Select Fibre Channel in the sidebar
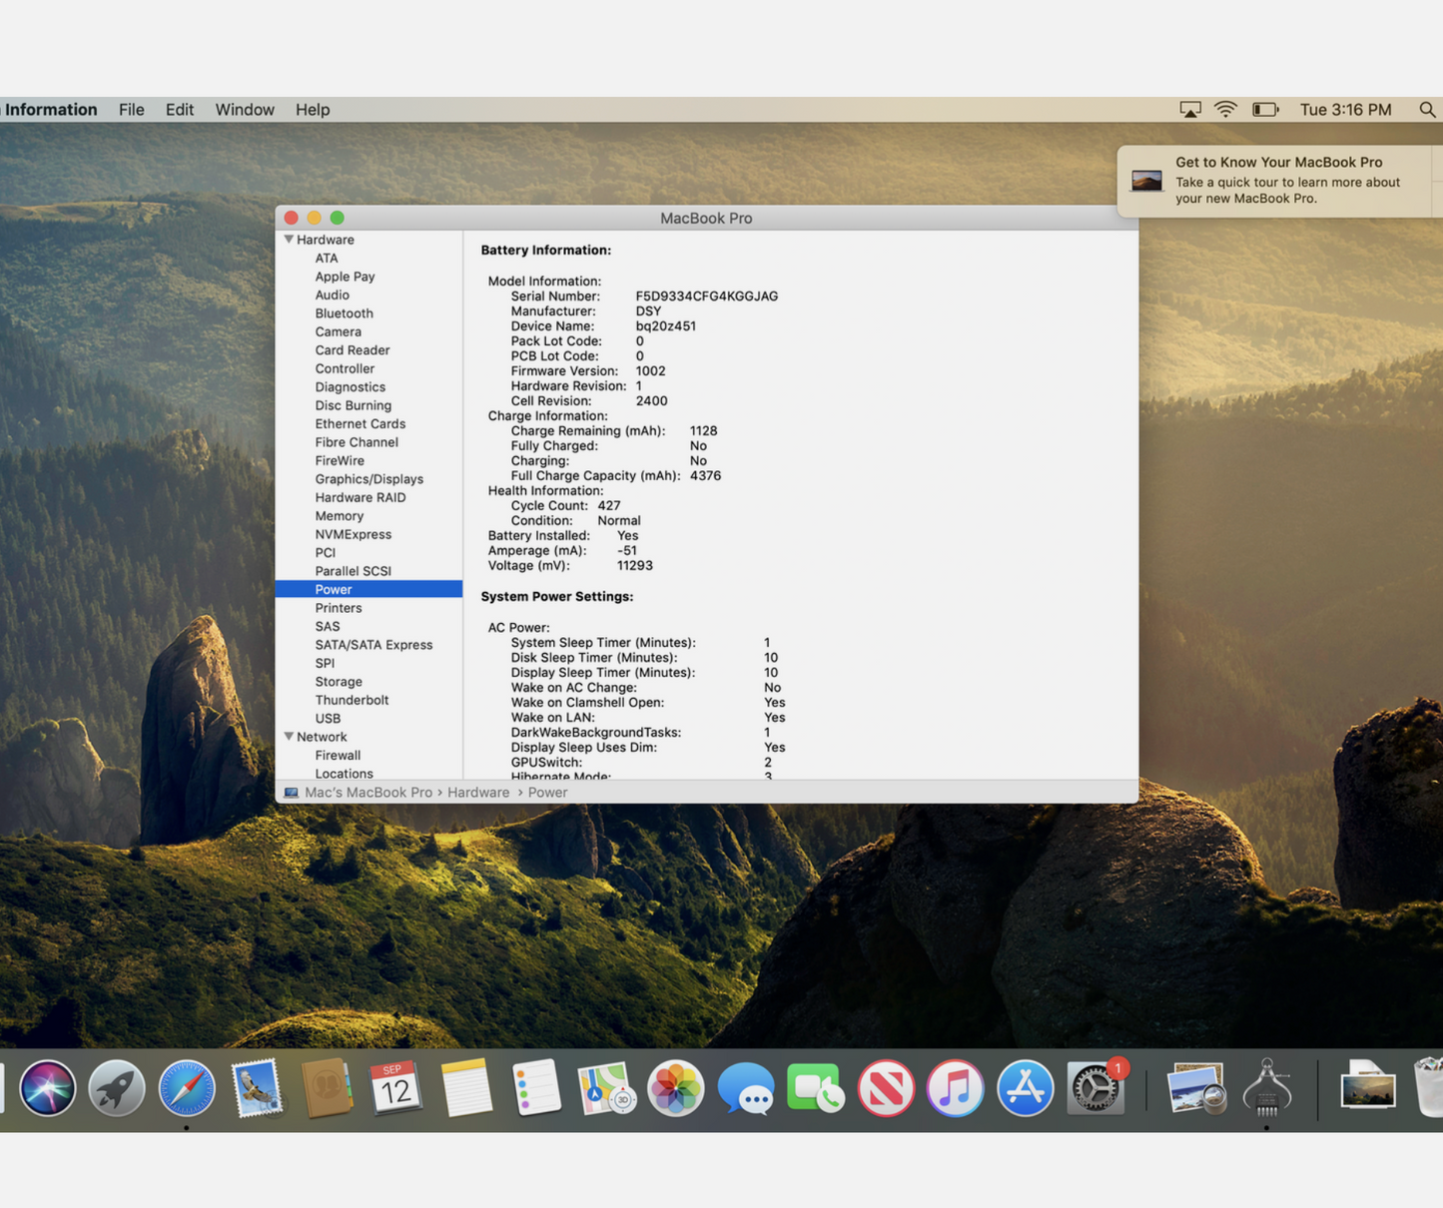1443x1208 pixels. coord(357,443)
